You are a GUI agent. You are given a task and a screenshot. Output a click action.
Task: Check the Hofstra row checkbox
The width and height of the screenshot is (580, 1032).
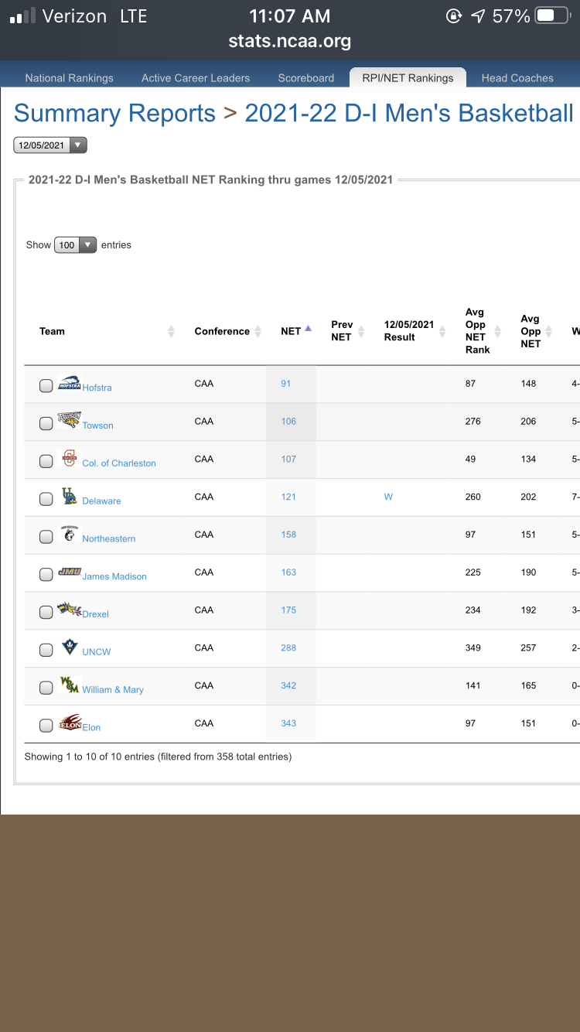[46, 385]
